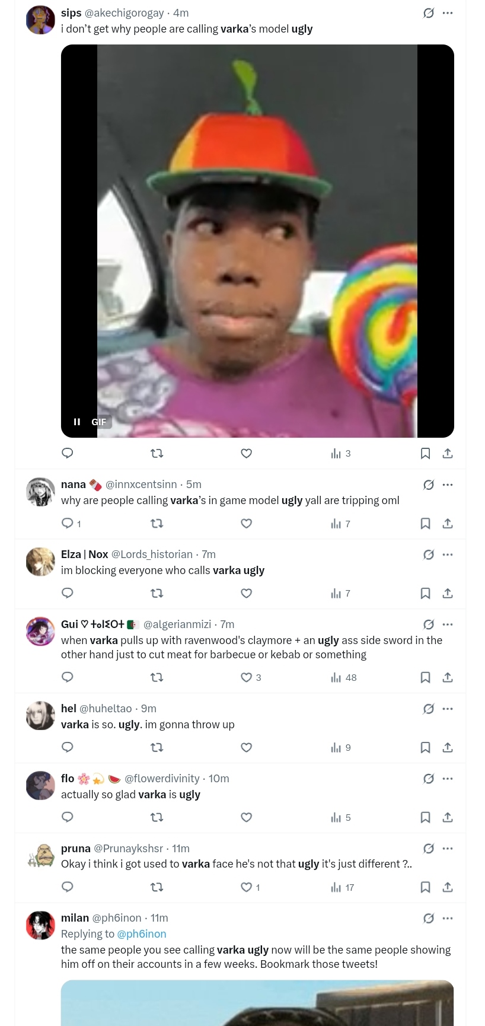Open more options on milan's tweet
The height and width of the screenshot is (1026, 485).
448,918
